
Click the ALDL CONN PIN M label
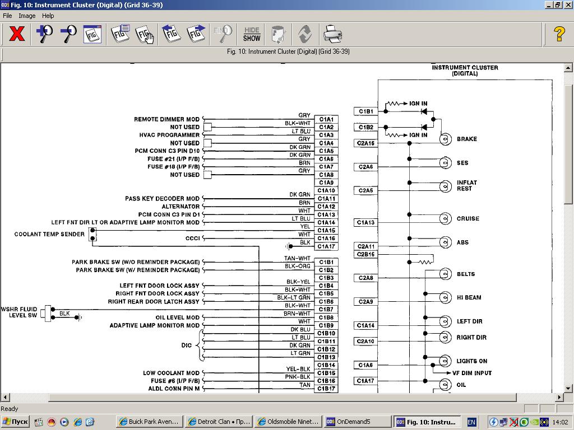pos(174,389)
